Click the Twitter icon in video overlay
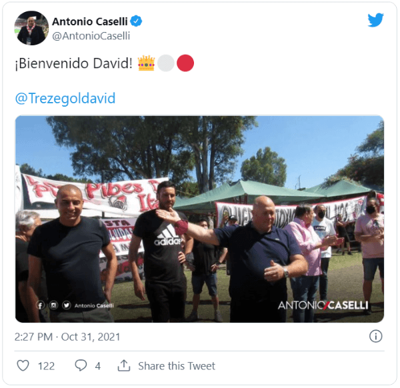This screenshot has width=400, height=388. [x=66, y=305]
